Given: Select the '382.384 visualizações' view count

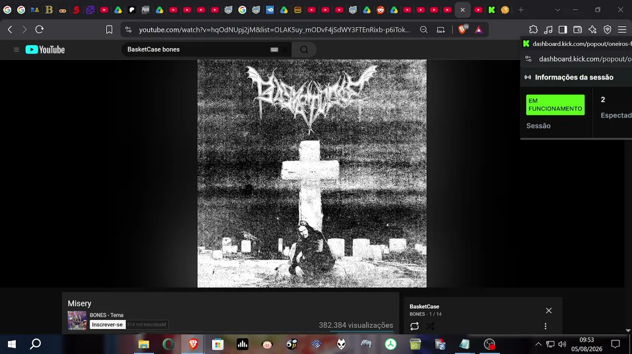Looking at the screenshot, I should point(356,325).
